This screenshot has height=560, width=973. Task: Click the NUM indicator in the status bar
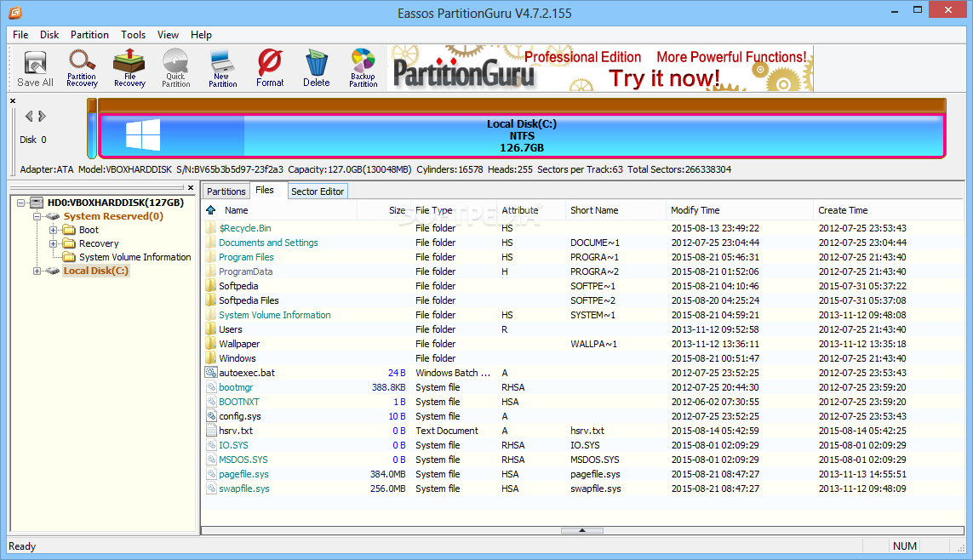(904, 546)
